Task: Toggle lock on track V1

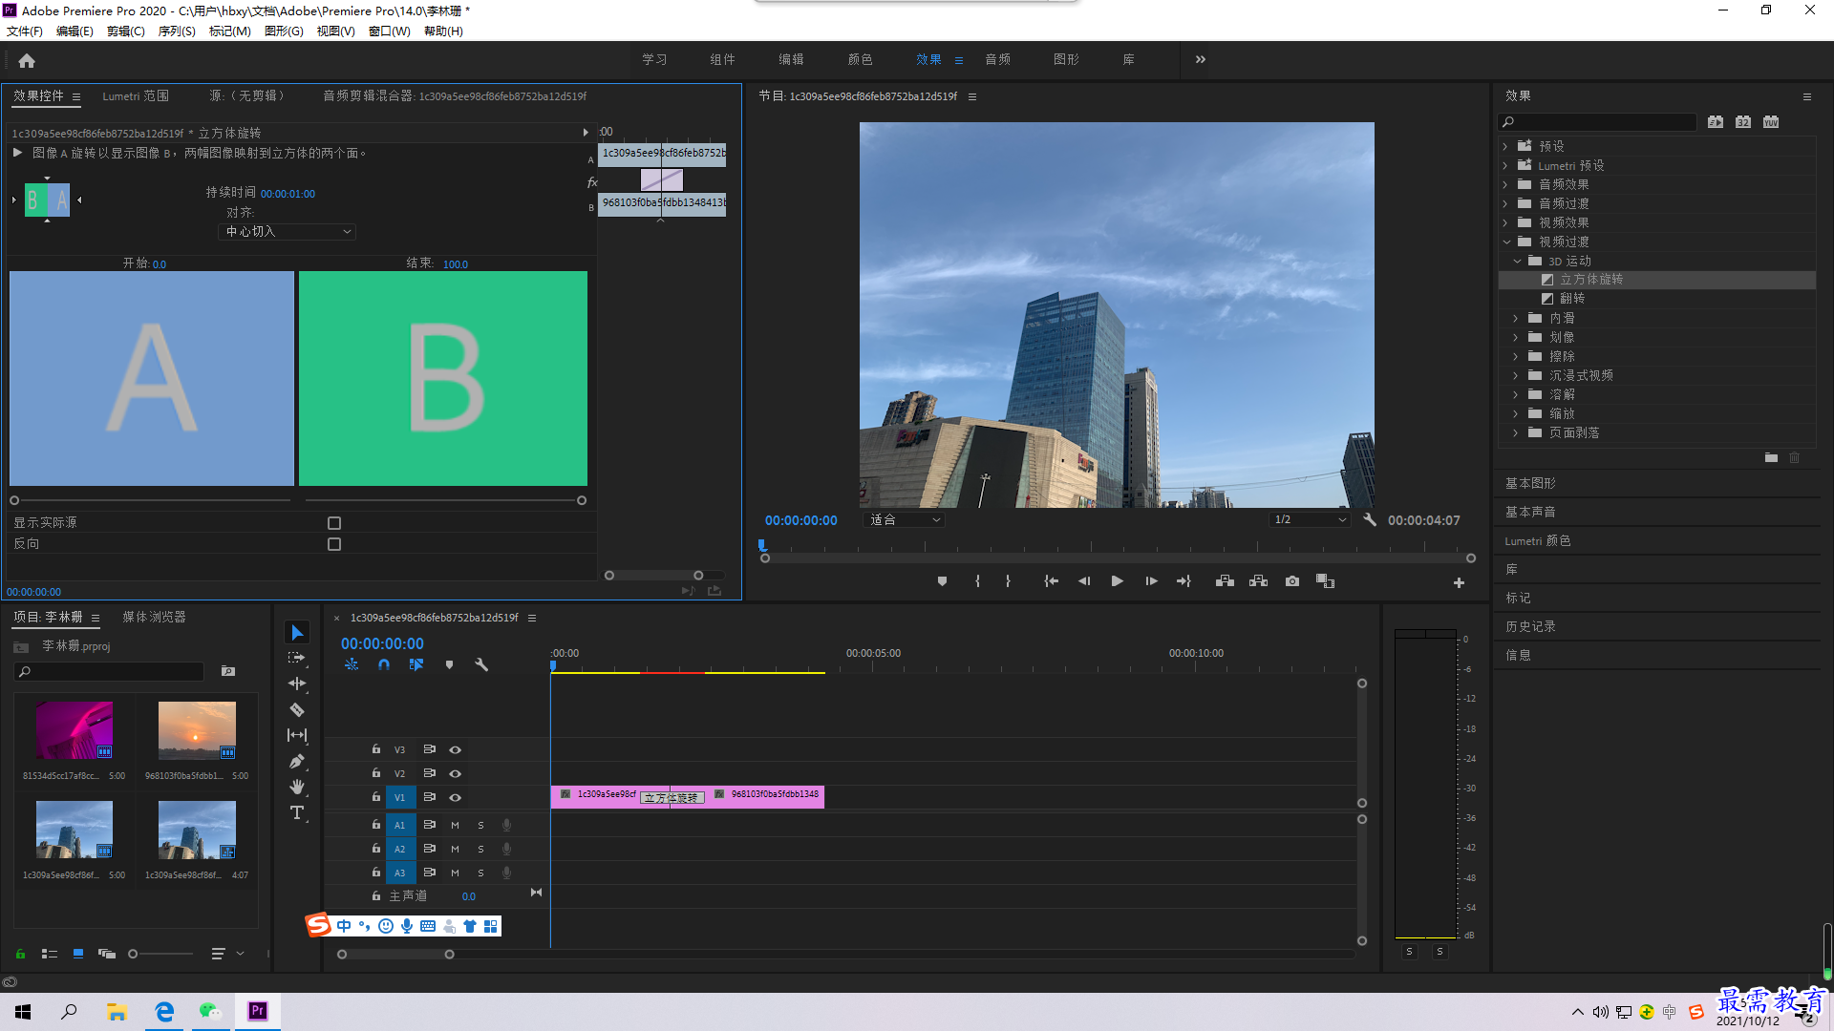Action: 376,796
